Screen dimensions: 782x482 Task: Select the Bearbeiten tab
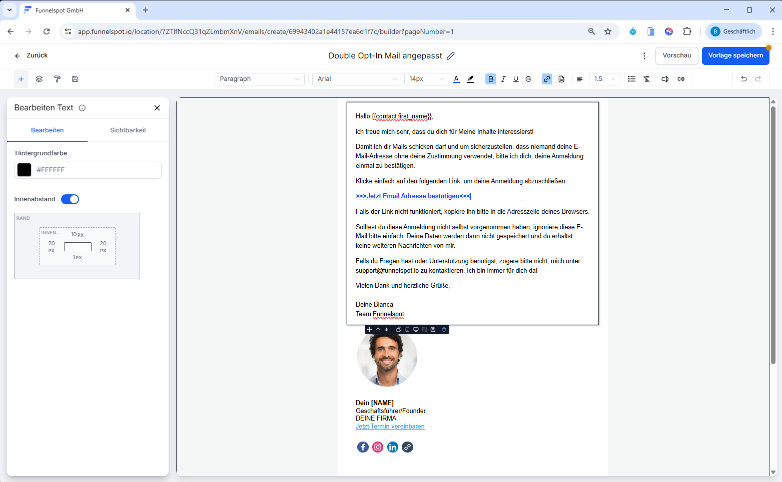click(48, 130)
